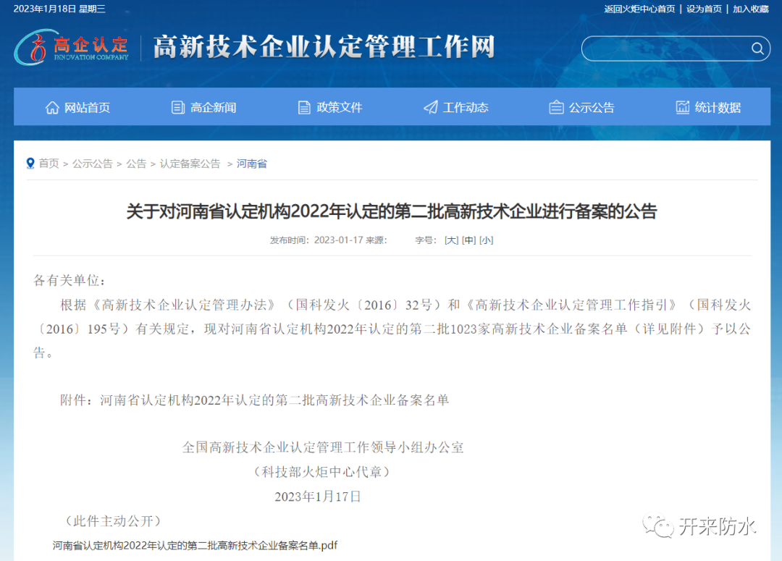Click the location pin icon in the breadcrumb
The width and height of the screenshot is (782, 561).
[x=30, y=163]
